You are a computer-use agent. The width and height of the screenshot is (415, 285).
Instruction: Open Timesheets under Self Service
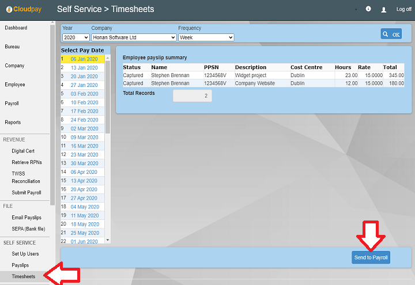tap(23, 277)
